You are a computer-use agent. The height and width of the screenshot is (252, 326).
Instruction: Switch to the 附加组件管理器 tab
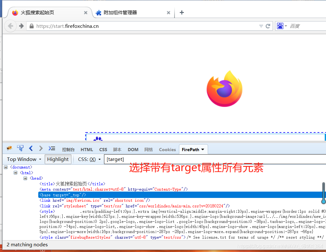coord(133,12)
